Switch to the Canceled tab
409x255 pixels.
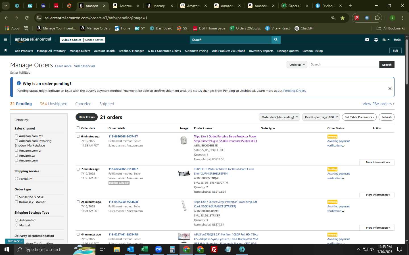tap(83, 104)
